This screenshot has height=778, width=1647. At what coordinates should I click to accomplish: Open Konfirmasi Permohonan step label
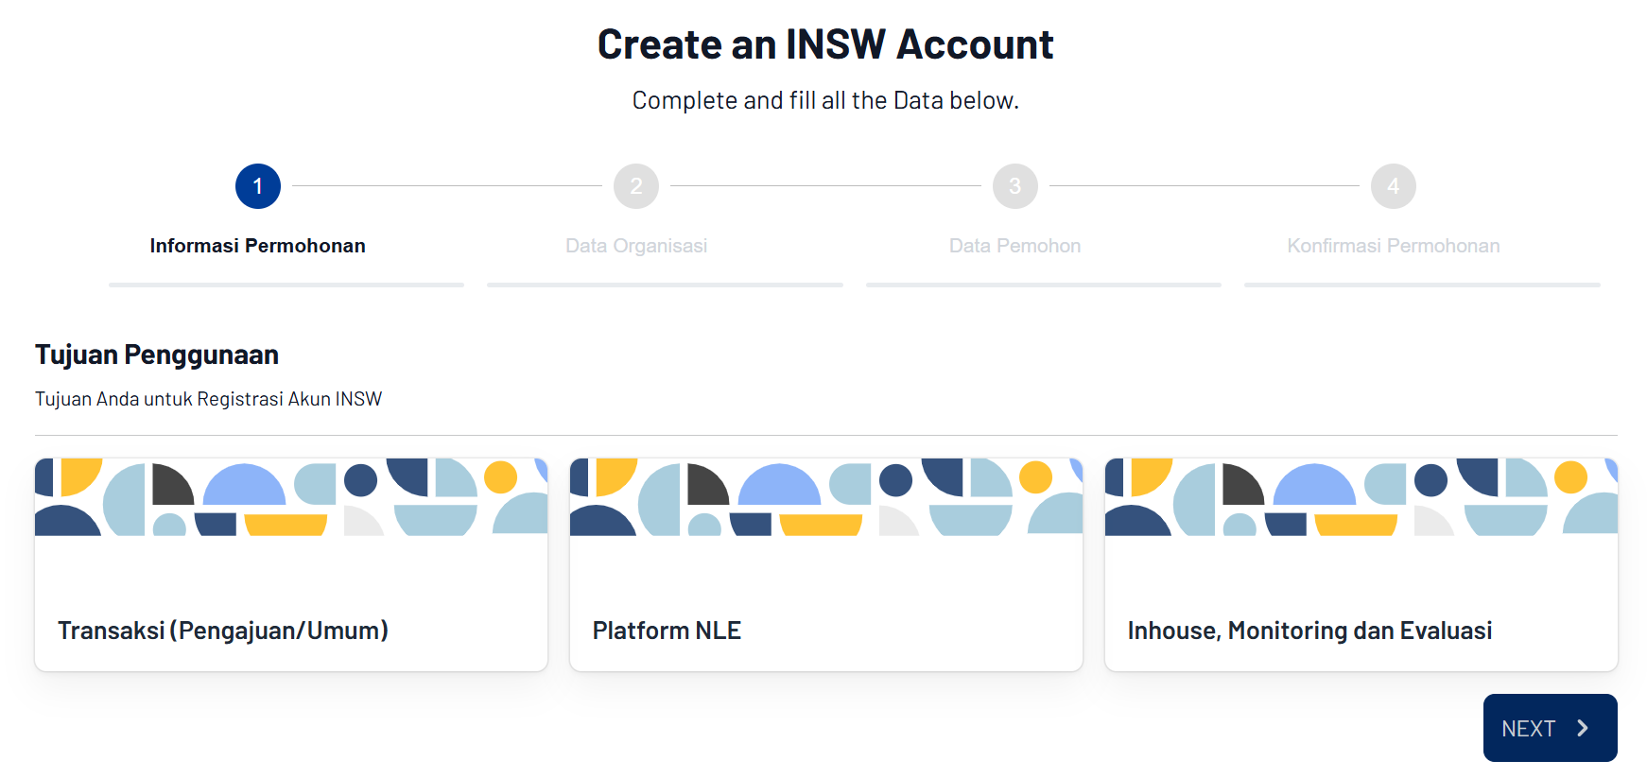[x=1393, y=246]
